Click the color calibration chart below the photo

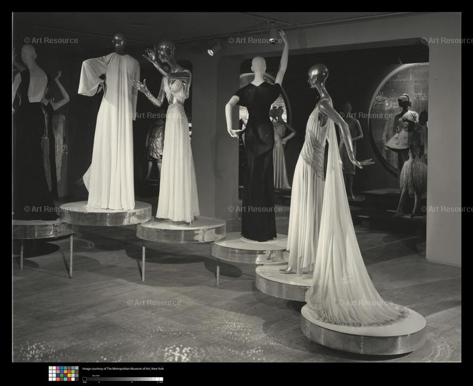[64, 374]
